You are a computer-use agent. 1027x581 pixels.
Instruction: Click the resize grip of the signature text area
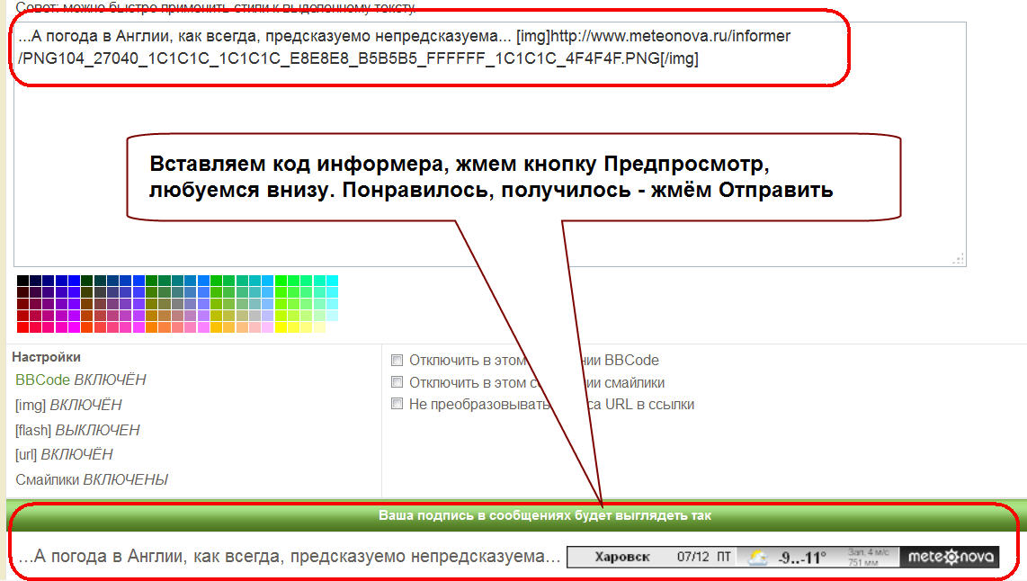[x=959, y=259]
